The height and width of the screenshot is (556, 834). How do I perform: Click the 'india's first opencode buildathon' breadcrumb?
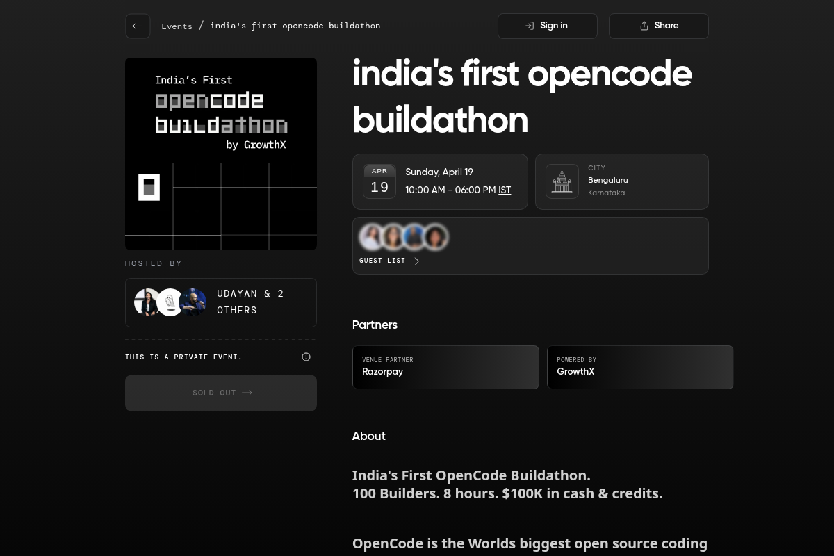point(295,26)
